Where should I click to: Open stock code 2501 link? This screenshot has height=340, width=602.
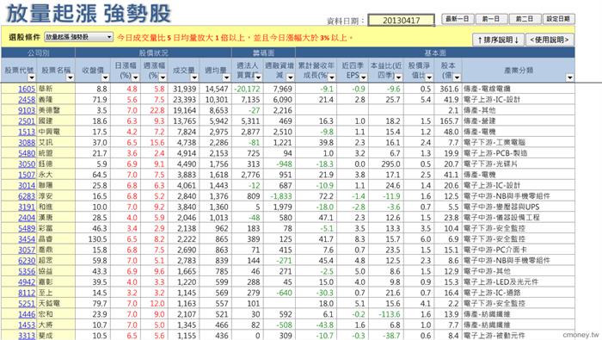coord(27,121)
